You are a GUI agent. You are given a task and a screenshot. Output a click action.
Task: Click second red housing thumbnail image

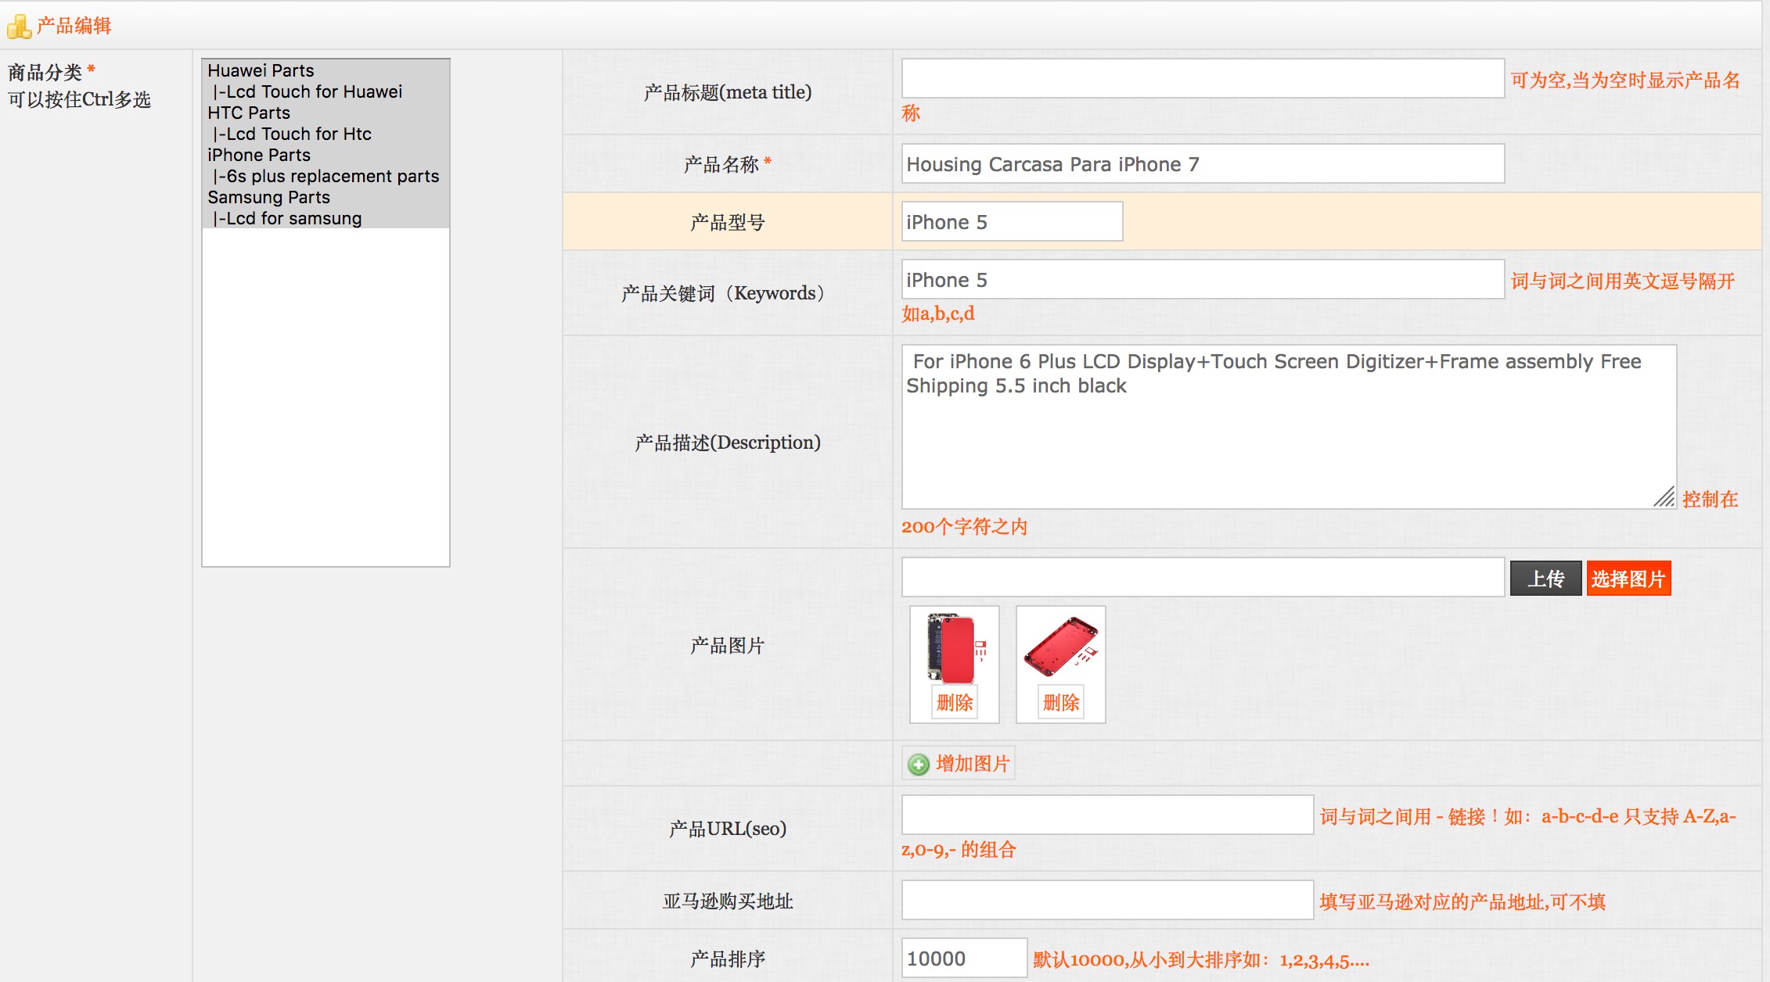1060,647
